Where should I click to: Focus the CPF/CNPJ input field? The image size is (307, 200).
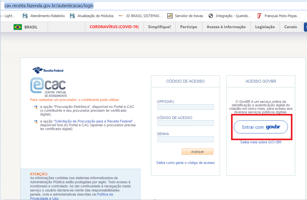pyautogui.click(x=185, y=107)
